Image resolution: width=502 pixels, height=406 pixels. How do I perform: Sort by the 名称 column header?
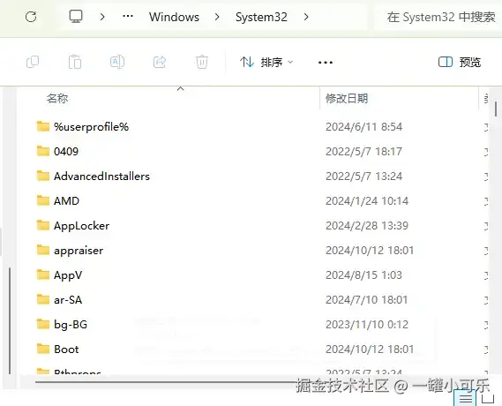(57, 98)
